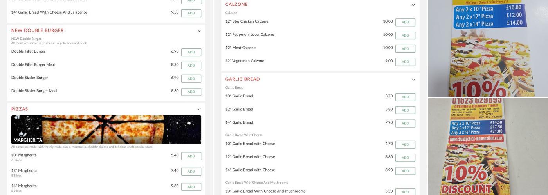This screenshot has width=548, height=195.
Task: Click the Margherita pizza banner image
Action: click(106, 129)
